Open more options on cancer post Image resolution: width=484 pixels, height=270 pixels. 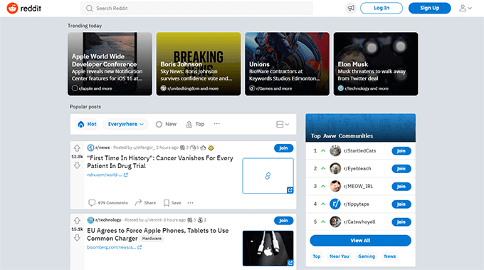191,202
